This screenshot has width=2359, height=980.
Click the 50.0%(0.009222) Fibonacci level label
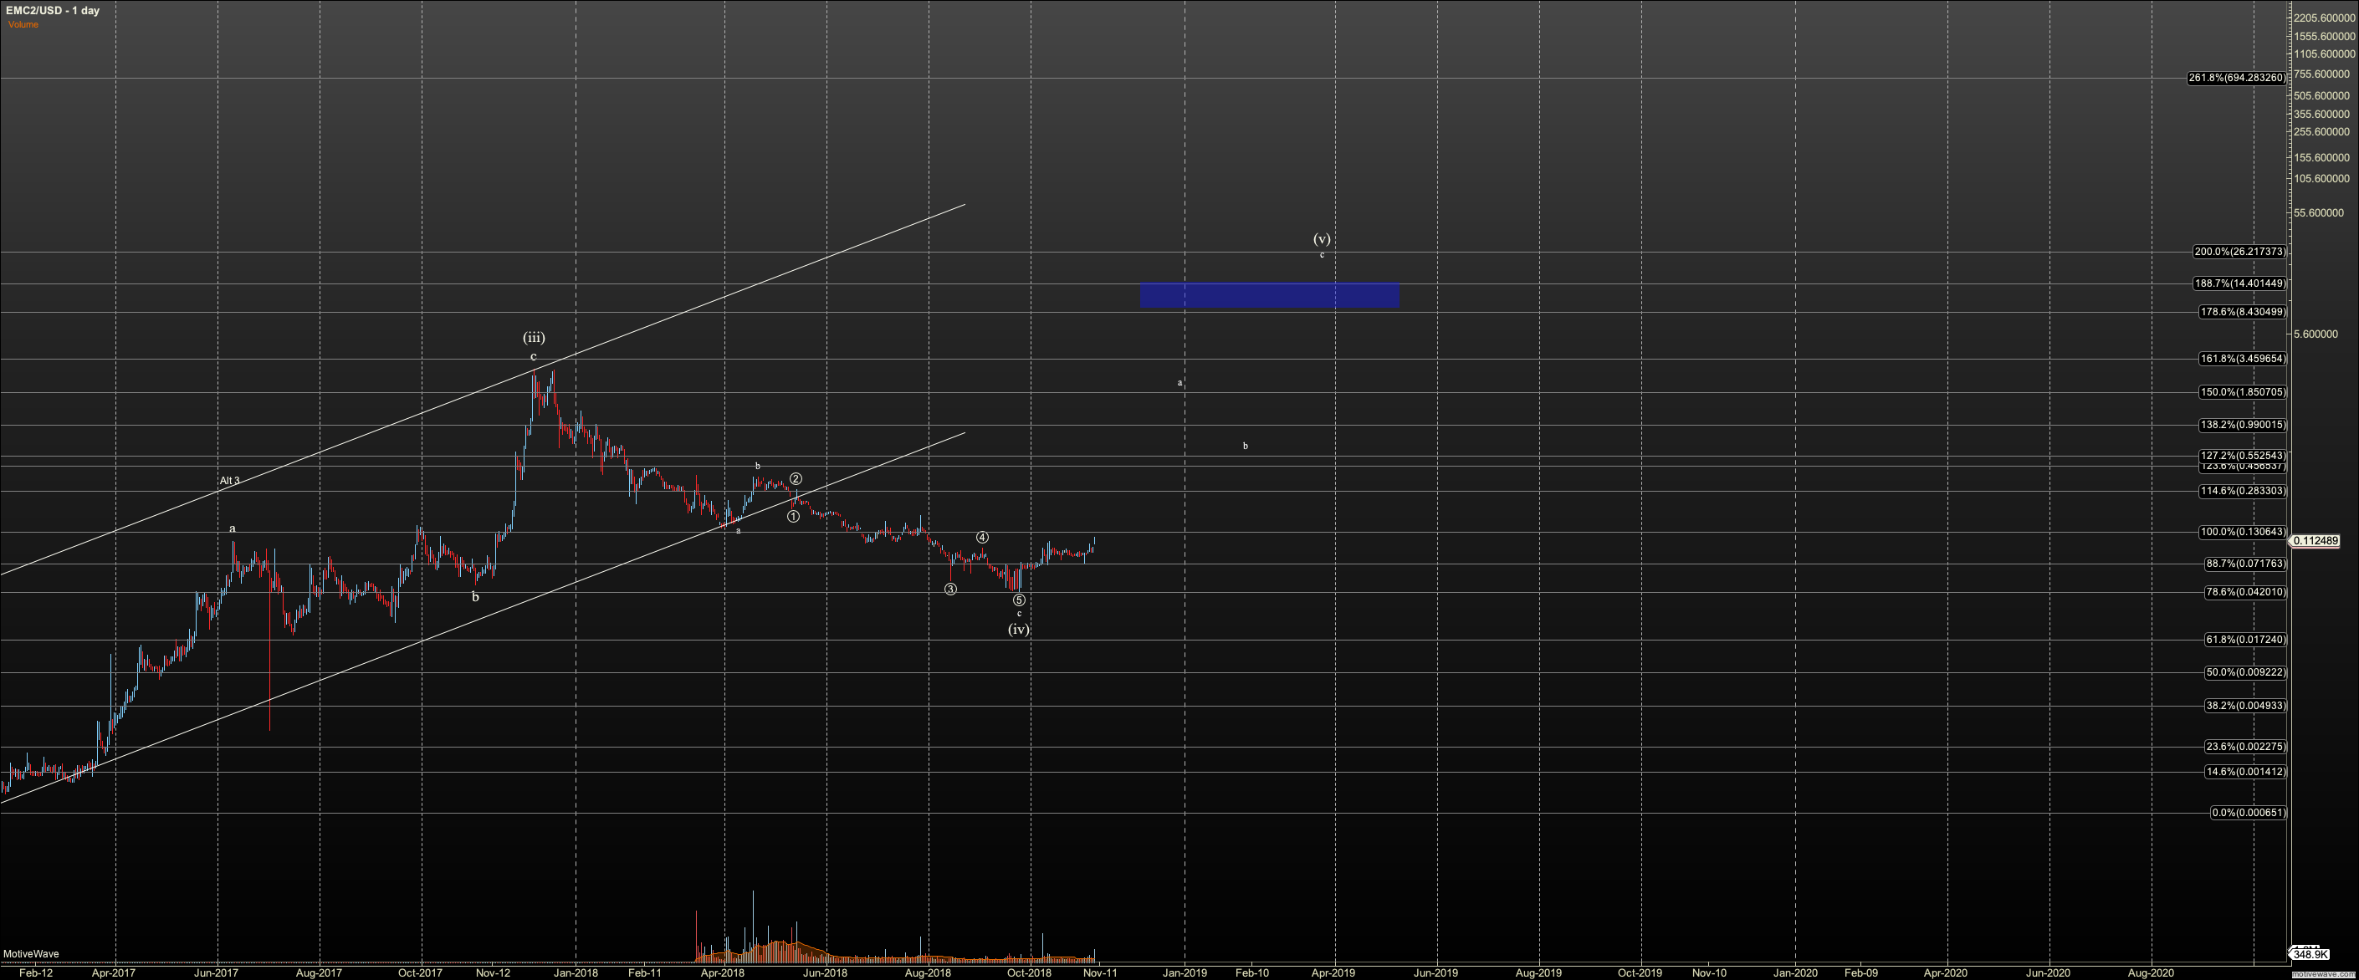click(2244, 673)
